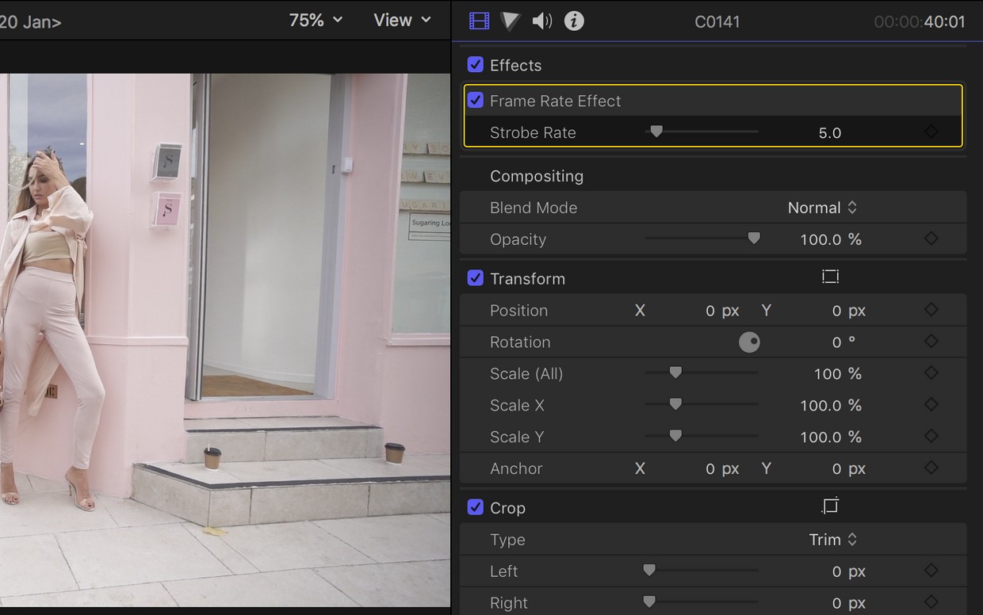Screen dimensions: 983x615
Task: Open the Color inspector prism icon
Action: tap(511, 21)
